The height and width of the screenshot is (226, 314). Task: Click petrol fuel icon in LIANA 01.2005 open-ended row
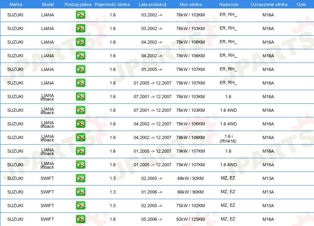point(80,69)
